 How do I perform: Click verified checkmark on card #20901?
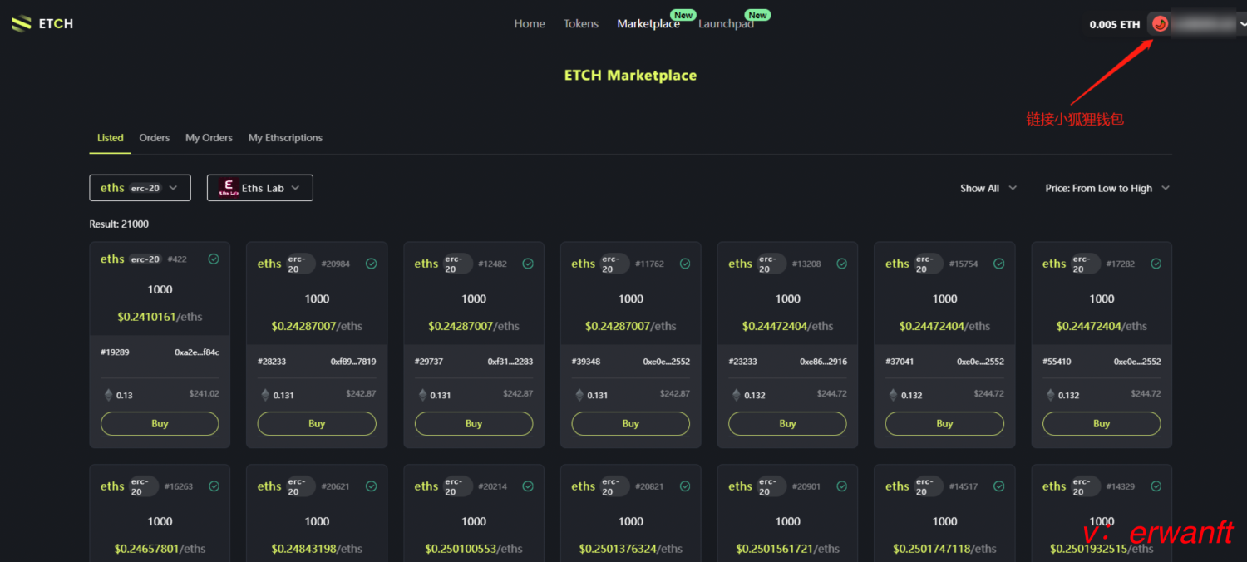click(x=841, y=486)
